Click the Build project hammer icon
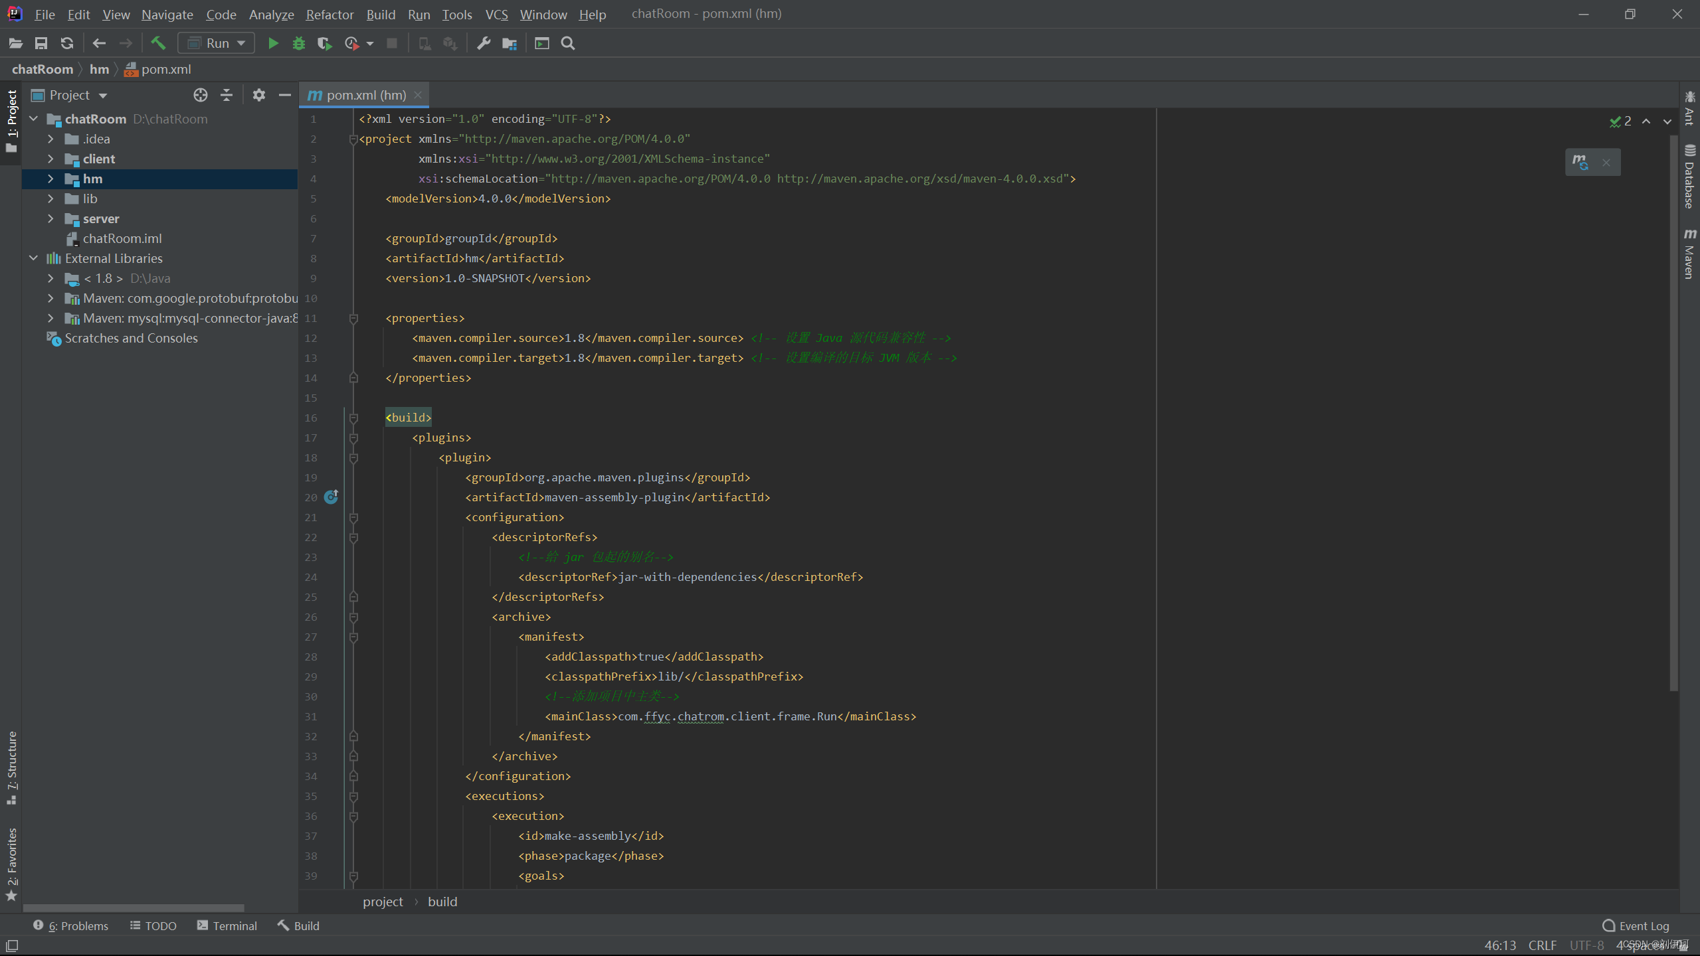This screenshot has height=956, width=1700. click(x=158, y=44)
